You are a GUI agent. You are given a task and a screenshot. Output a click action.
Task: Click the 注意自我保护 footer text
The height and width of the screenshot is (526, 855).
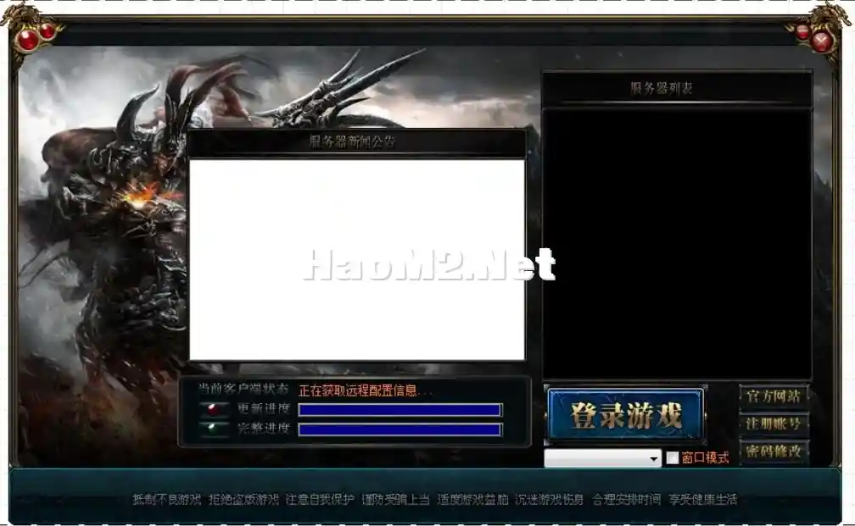tap(320, 500)
